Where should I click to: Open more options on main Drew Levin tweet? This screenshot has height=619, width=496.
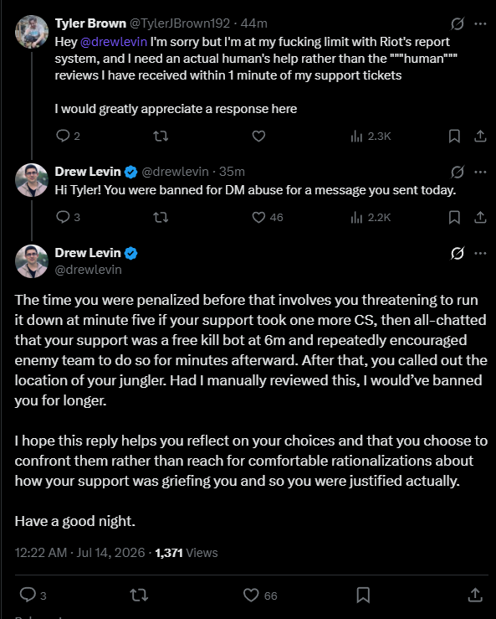[x=480, y=253]
